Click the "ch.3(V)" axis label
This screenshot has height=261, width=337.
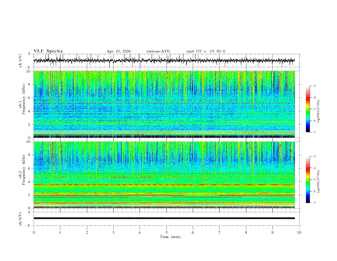tap(20, 219)
